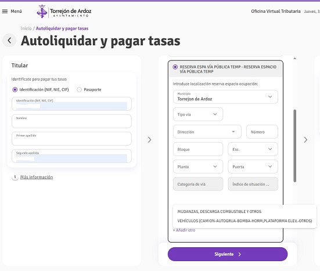Select Identificación (NIF, NIE, CIF) radio
The height and width of the screenshot is (271, 320).
pyautogui.click(x=15, y=90)
